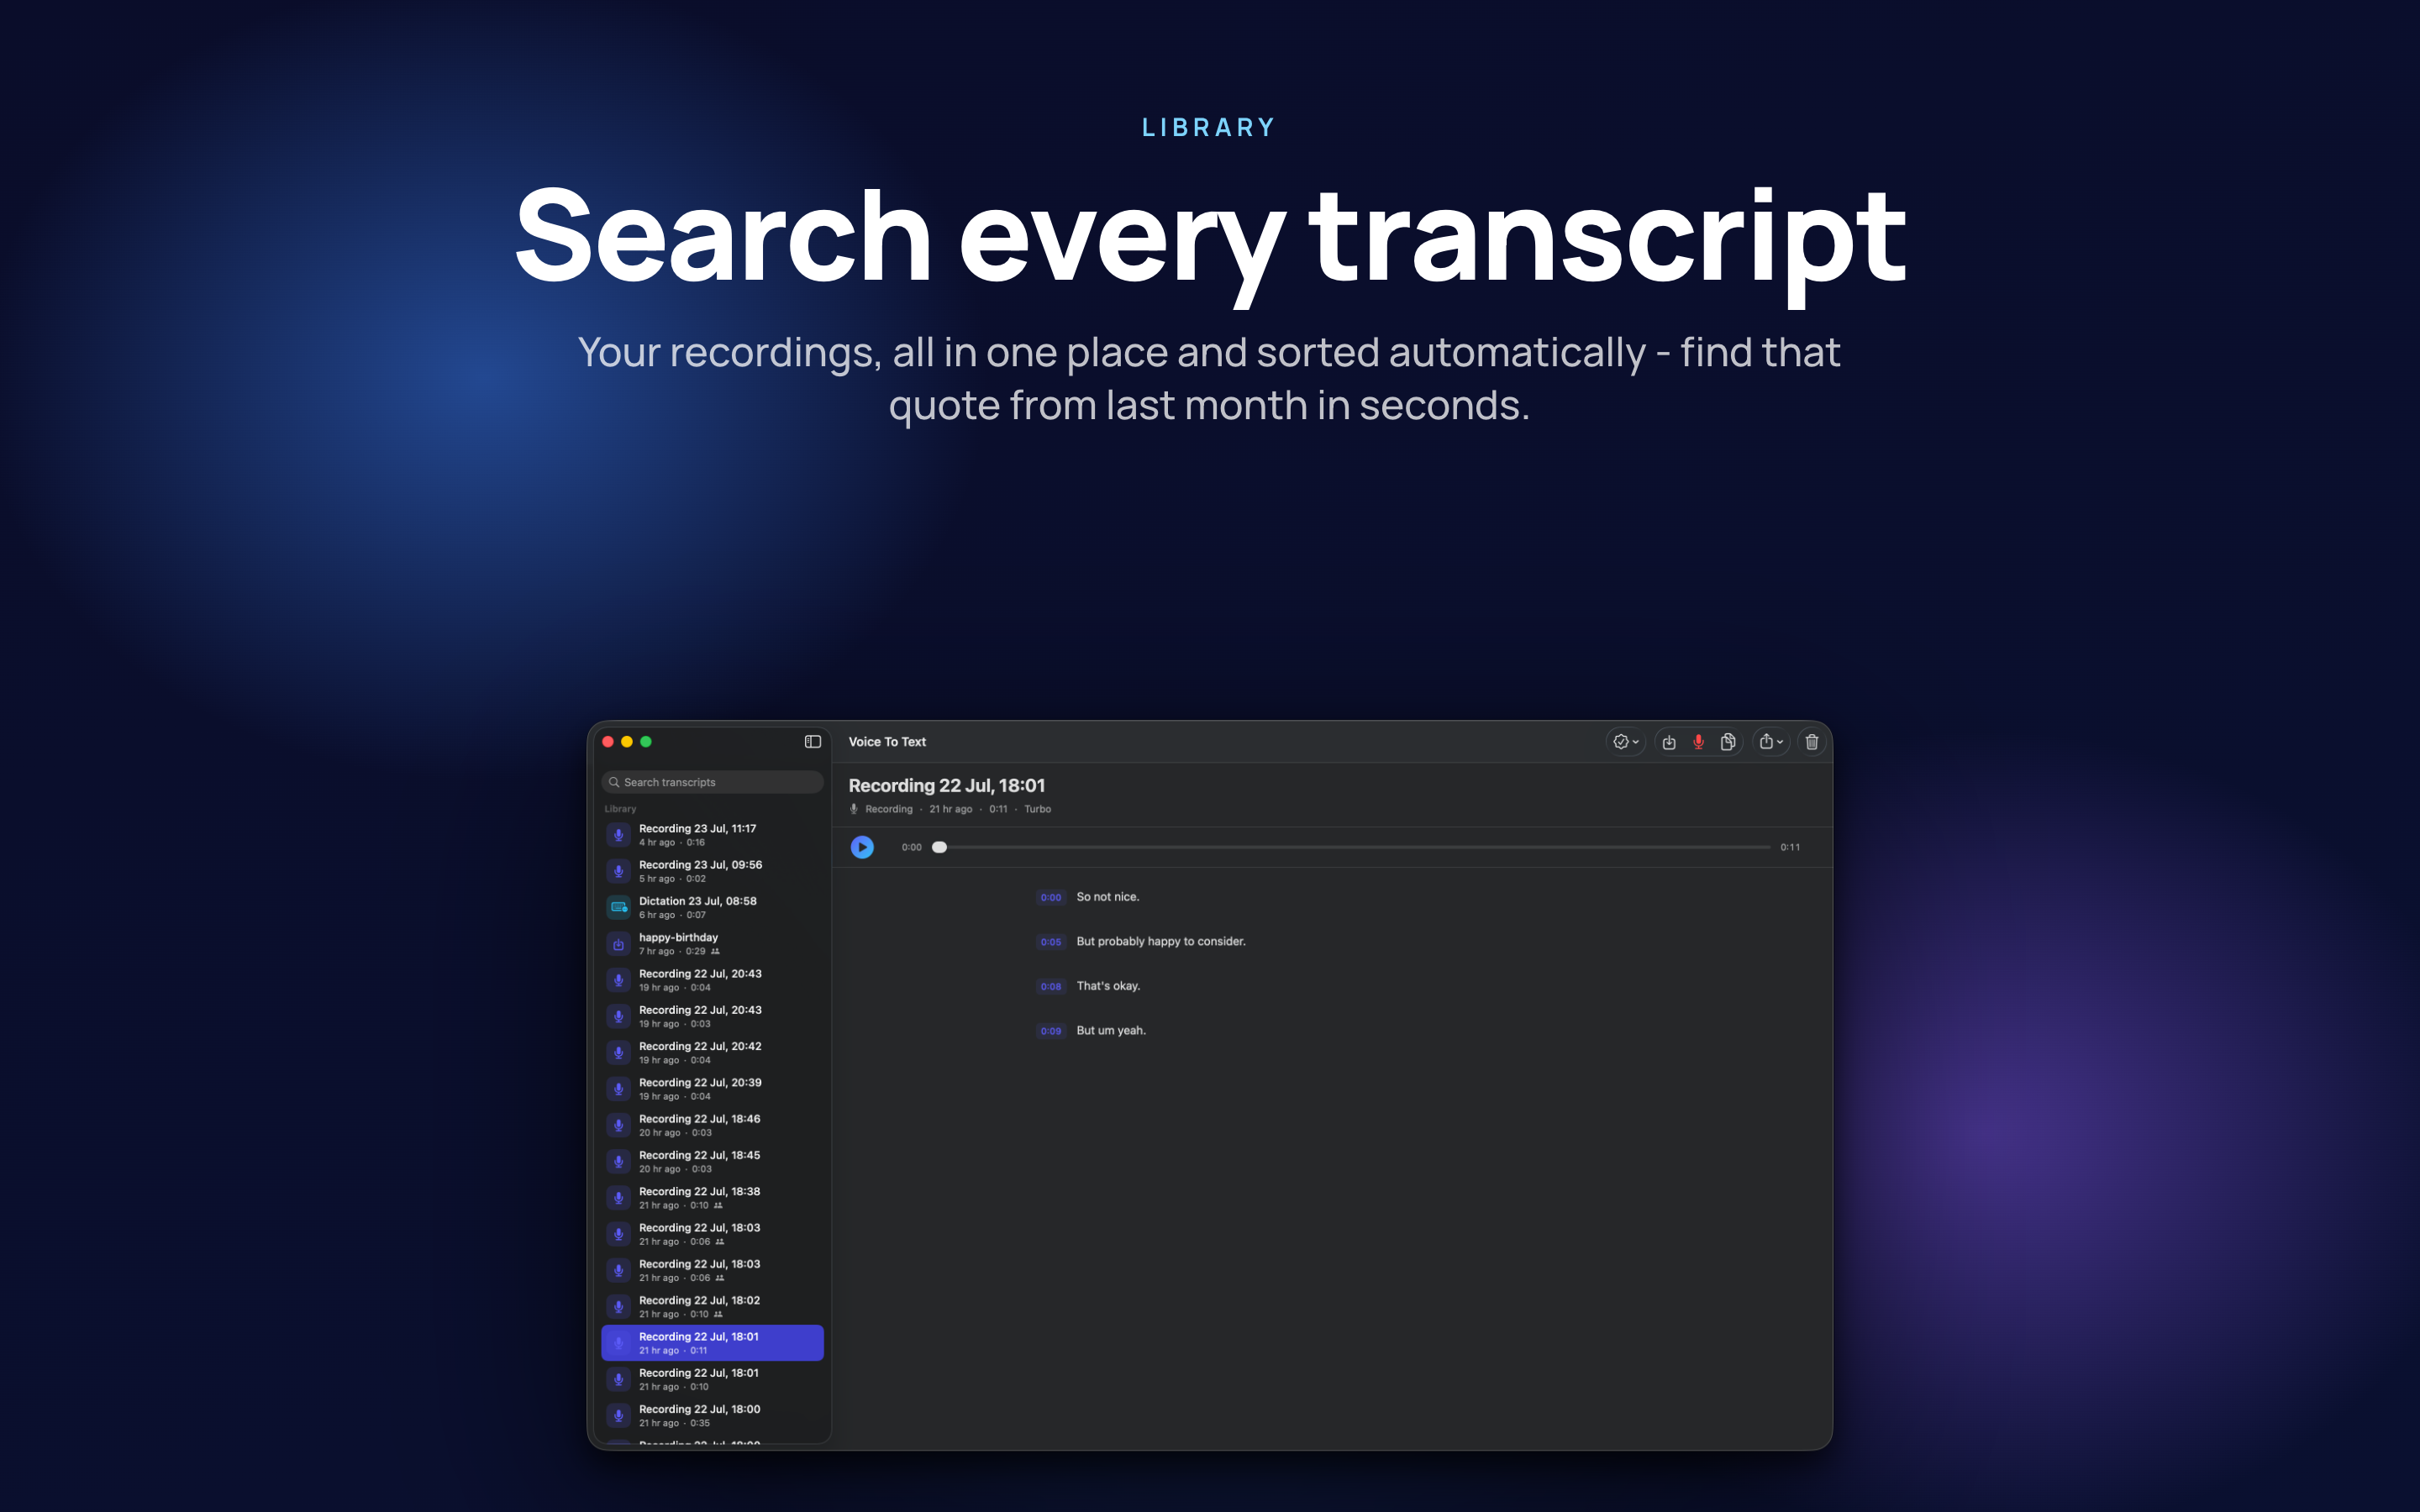The width and height of the screenshot is (2420, 1512).
Task: Zoom window with green traffic light
Action: (646, 741)
